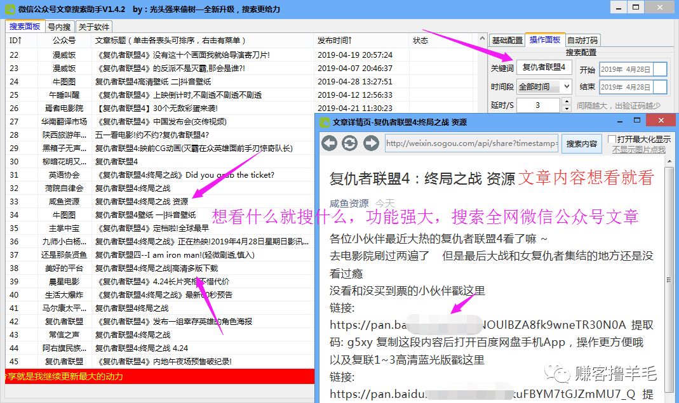The image size is (679, 403).
Task: Sort by the 公众号 column header
Action: 64,40
